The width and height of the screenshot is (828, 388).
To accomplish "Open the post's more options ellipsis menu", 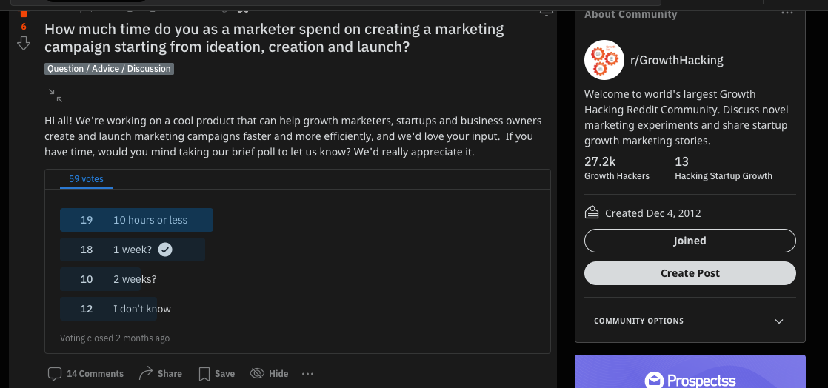I will tap(308, 374).
